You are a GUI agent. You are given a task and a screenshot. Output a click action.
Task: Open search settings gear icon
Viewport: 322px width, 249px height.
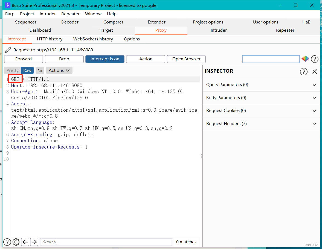pyautogui.click(x=16, y=242)
